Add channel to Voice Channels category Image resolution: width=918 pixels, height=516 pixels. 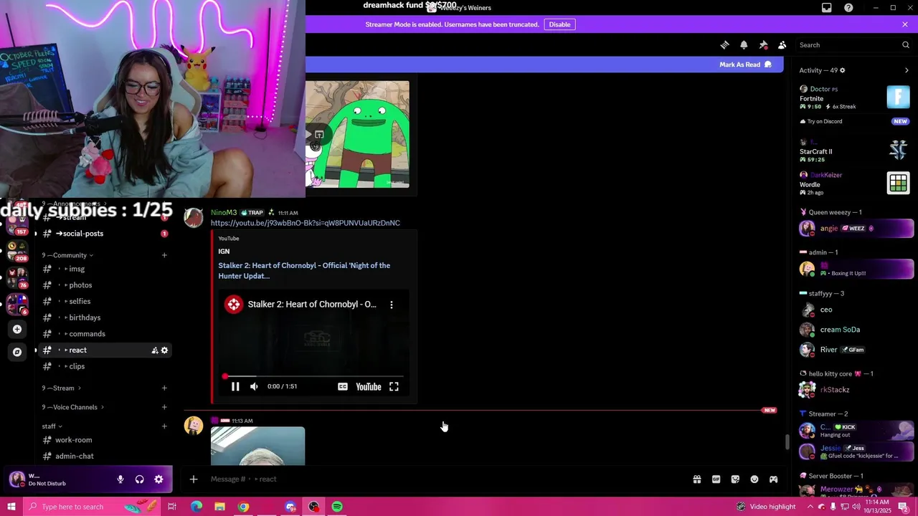[164, 407]
